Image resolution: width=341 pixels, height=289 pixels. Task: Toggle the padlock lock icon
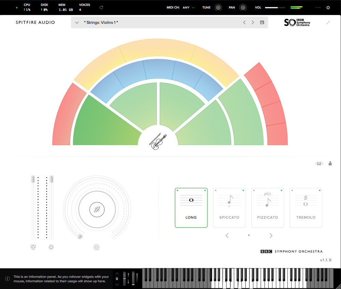[x=330, y=163]
